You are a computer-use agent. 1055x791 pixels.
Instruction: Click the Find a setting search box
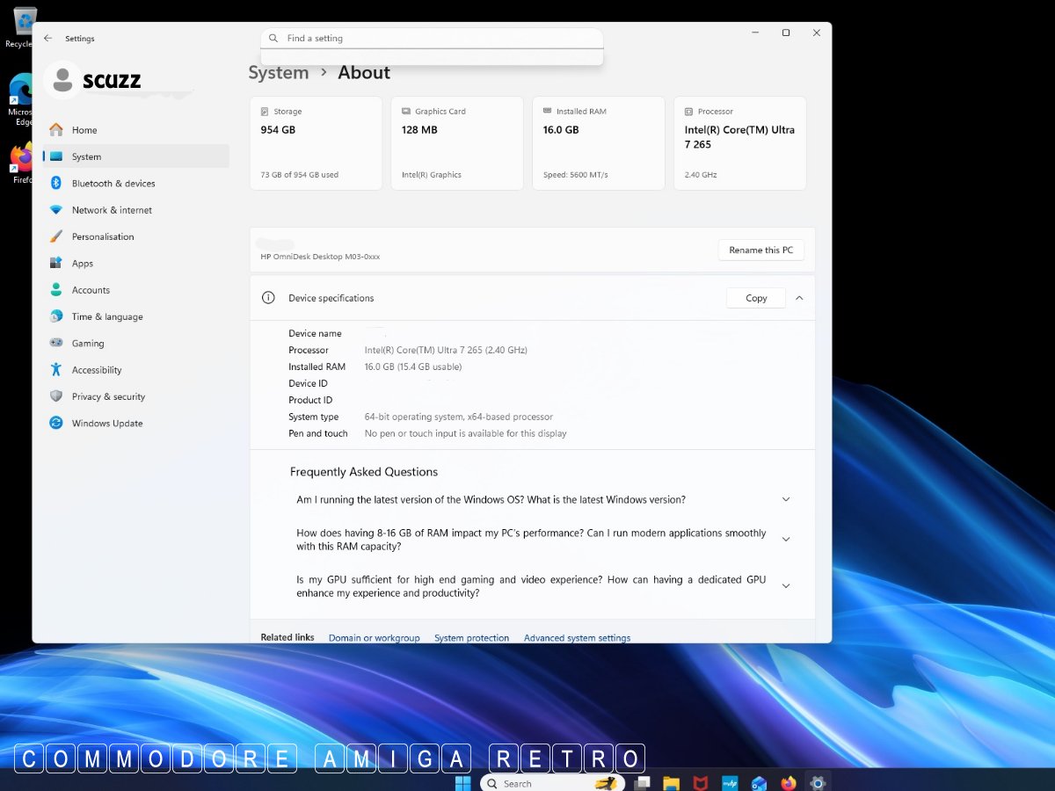(x=431, y=39)
